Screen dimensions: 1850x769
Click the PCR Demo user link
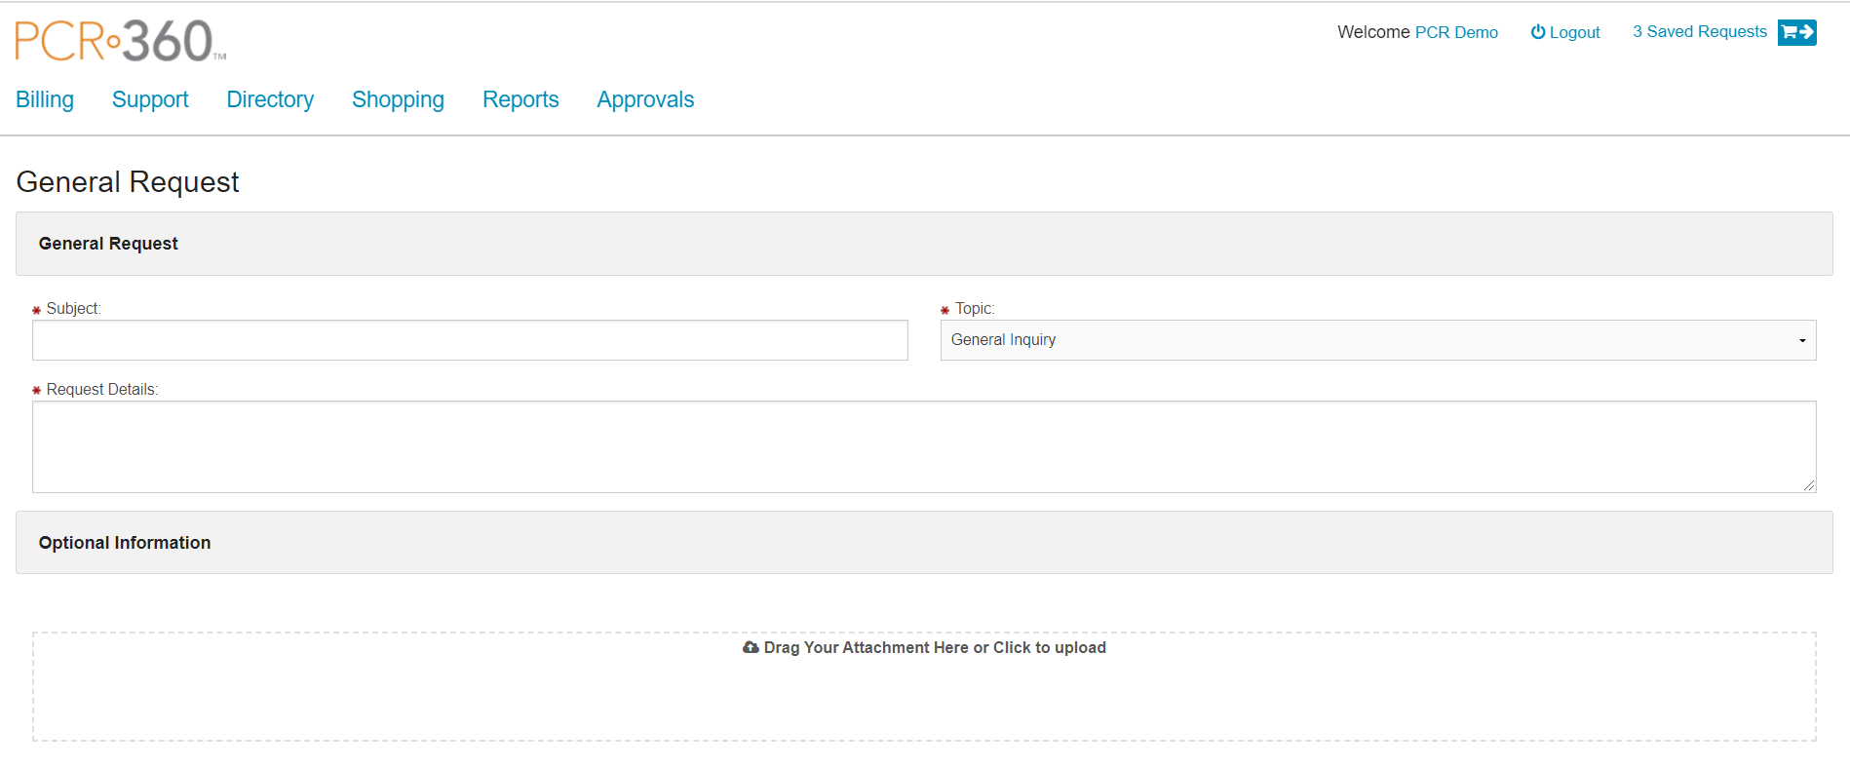[1456, 32]
